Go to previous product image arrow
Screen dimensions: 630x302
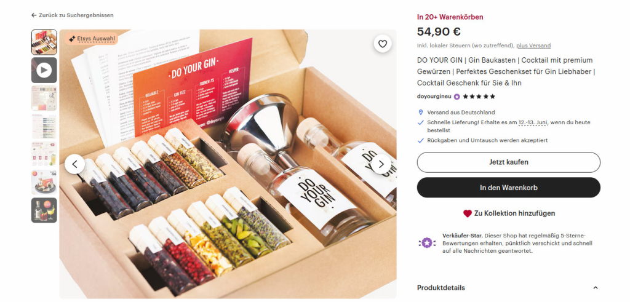(74, 164)
